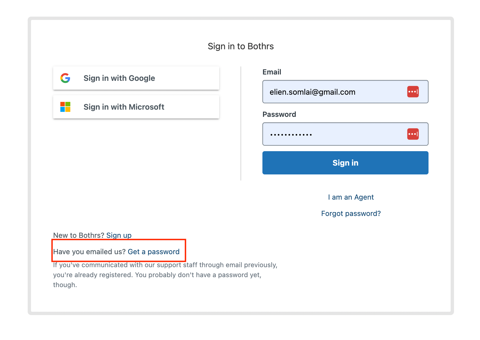Screen dimensions: 480x340
Task: Click the blue Sign in button
Action: pos(345,163)
